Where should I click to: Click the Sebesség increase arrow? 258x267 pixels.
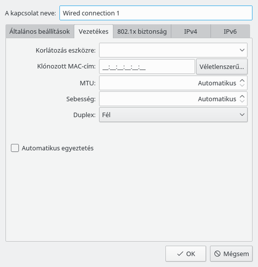[242, 97]
